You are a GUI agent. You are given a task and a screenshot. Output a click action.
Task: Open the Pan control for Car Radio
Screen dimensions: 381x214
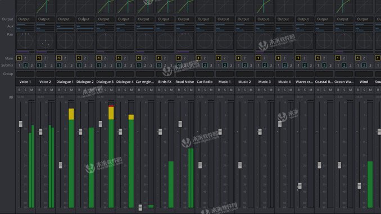pos(205,41)
